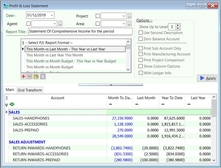Click the minus remove format icon

[30, 76]
